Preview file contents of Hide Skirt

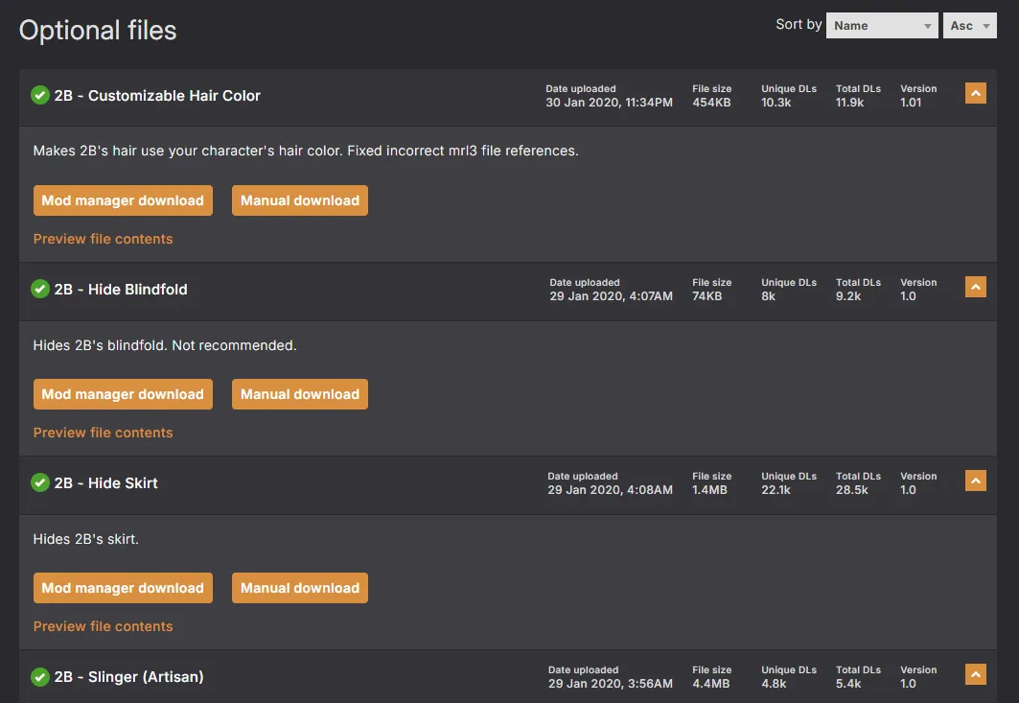click(104, 626)
